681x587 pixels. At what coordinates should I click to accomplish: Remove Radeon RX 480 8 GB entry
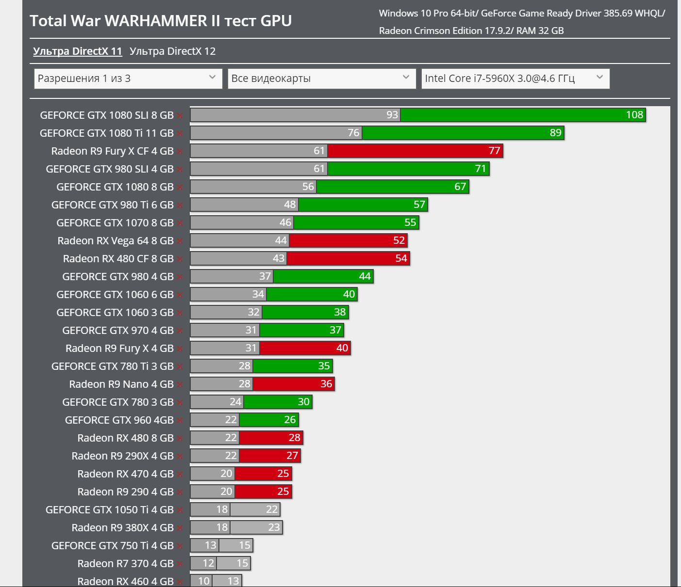[x=180, y=439]
